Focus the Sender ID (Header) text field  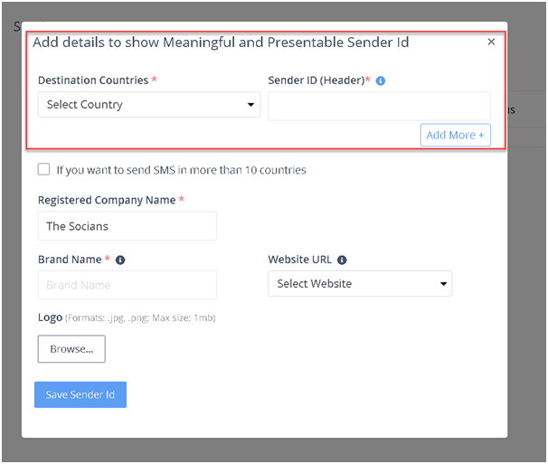click(379, 106)
